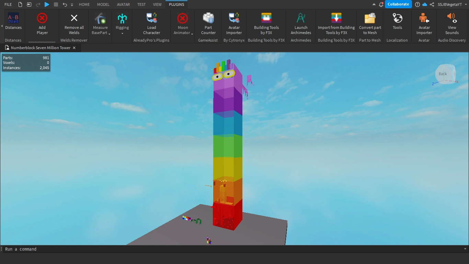Screen dimensions: 469x264
Task: Launch the Archimedes plugin
Action: pos(300,23)
